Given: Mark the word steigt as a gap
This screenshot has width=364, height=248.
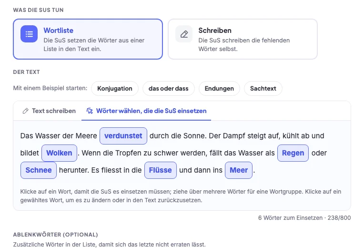Looking at the screenshot, I should (x=256, y=136).
